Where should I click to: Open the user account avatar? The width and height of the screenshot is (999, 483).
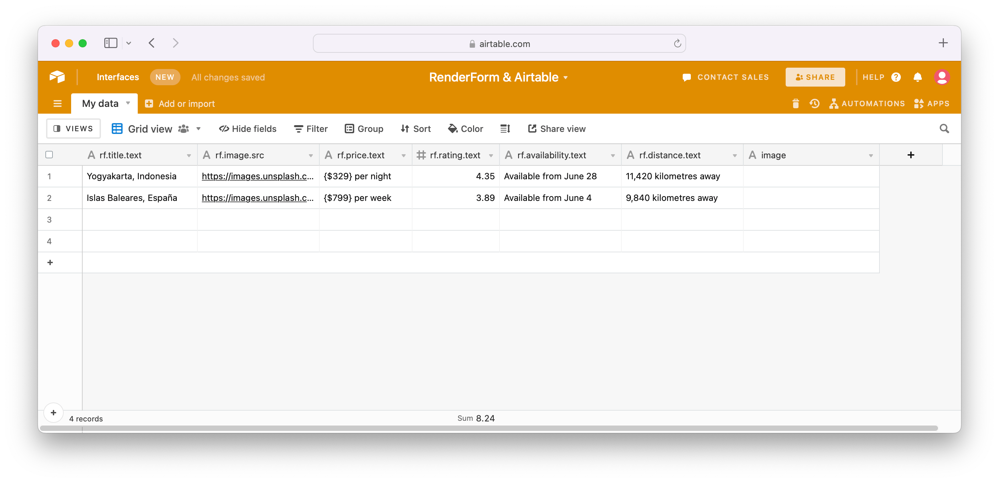tap(942, 77)
